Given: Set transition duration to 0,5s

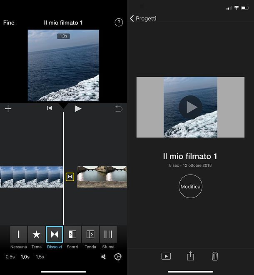Looking at the screenshot, I should (x=10, y=257).
